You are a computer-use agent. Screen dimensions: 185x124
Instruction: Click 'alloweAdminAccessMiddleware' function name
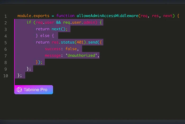point(108,16)
